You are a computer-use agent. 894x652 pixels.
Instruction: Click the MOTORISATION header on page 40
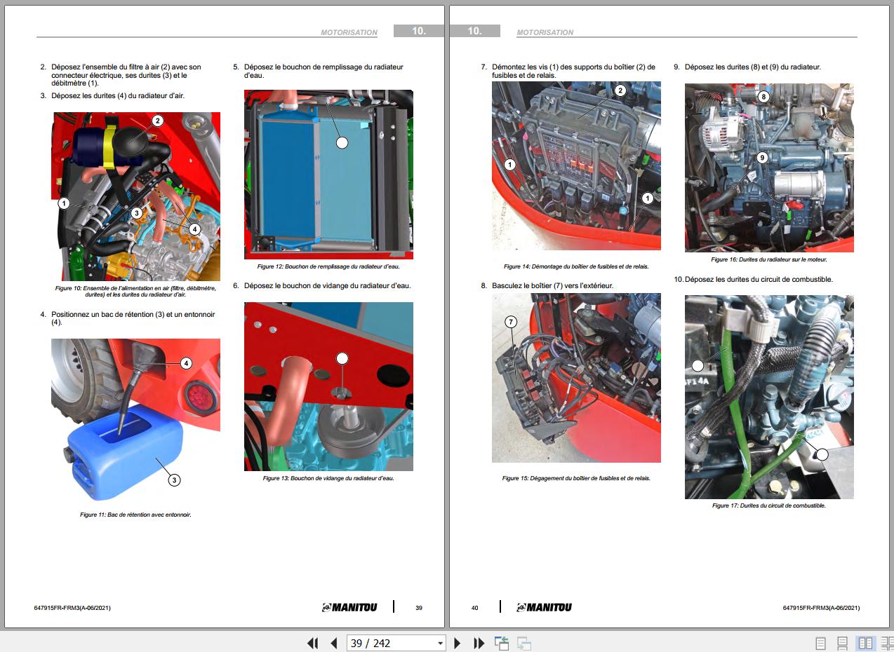(545, 32)
